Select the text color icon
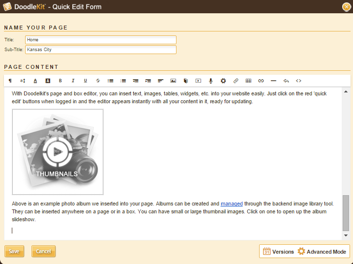353x264 pixels. point(35,81)
